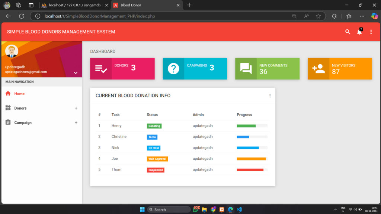Viewport: 381px width, 214px height.
Task: Click the Progress column header
Action: click(244, 115)
